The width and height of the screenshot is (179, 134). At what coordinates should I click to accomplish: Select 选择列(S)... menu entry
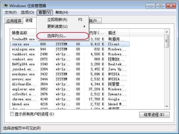63,36
